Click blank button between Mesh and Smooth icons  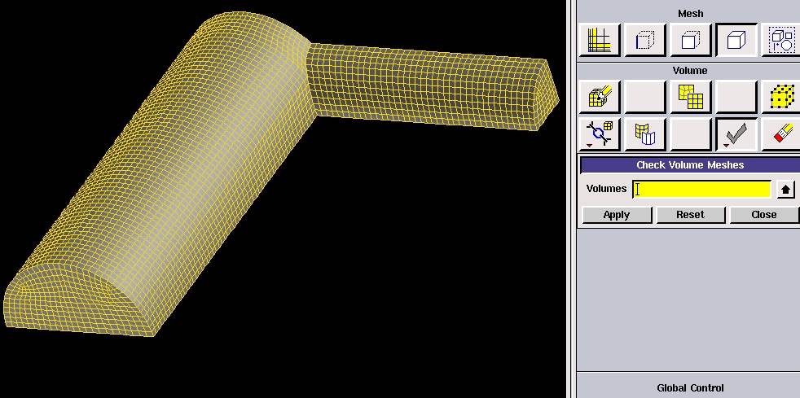coord(645,98)
